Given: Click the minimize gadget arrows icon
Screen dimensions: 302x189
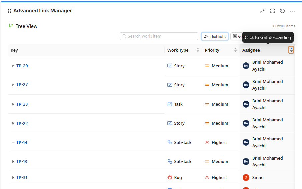Looking at the screenshot, I should click(x=263, y=11).
